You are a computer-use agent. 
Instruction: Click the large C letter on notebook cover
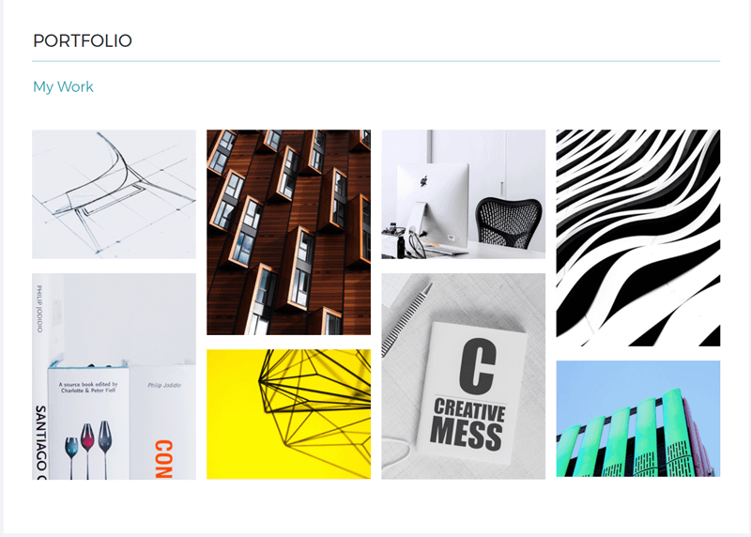tap(478, 365)
